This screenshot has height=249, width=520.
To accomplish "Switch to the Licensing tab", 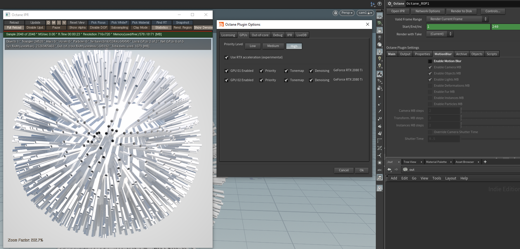I will [228, 35].
